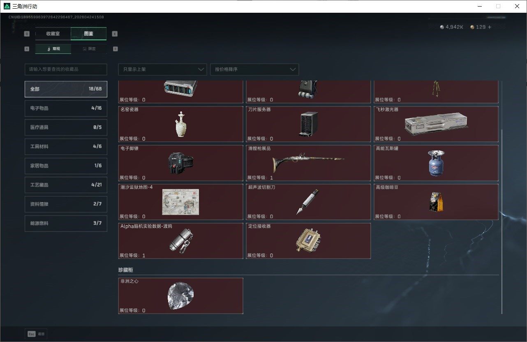The image size is (527, 342).
Task: Show the 医疗道具 category
Action: (66, 127)
